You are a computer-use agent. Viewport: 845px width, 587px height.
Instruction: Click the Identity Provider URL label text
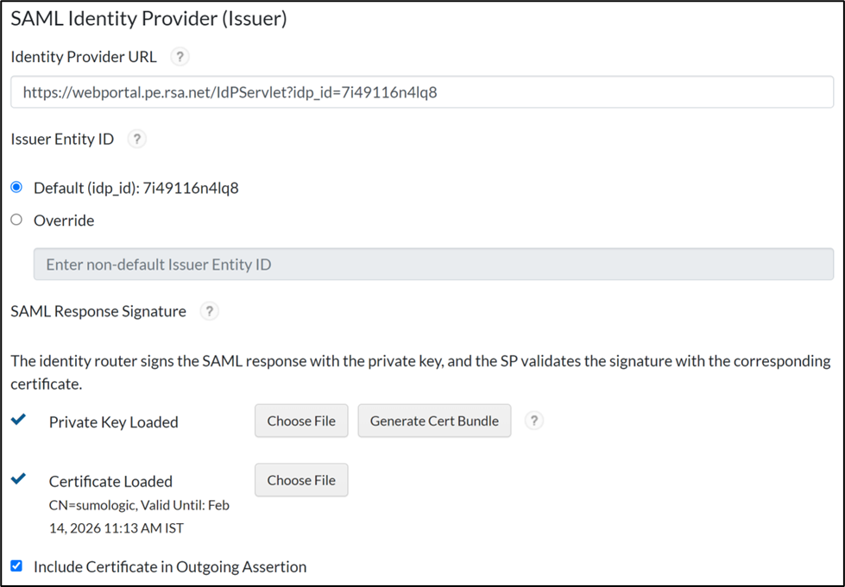pyautogui.click(x=84, y=57)
